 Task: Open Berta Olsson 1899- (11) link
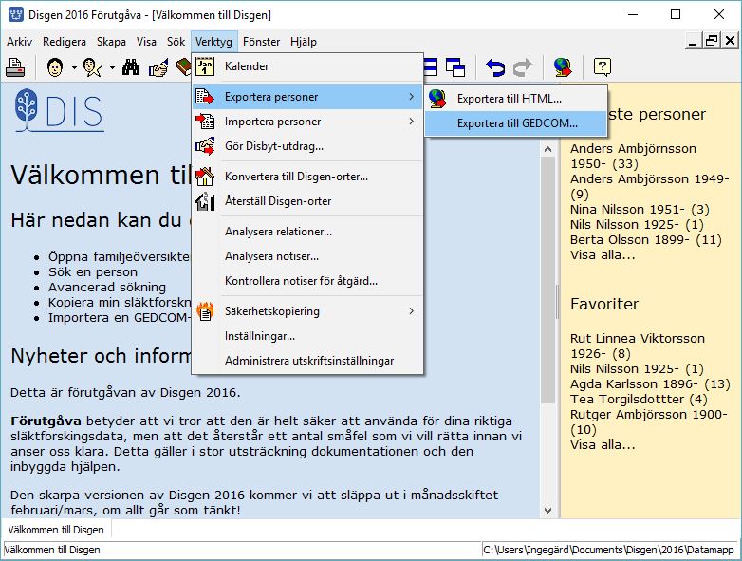[646, 239]
